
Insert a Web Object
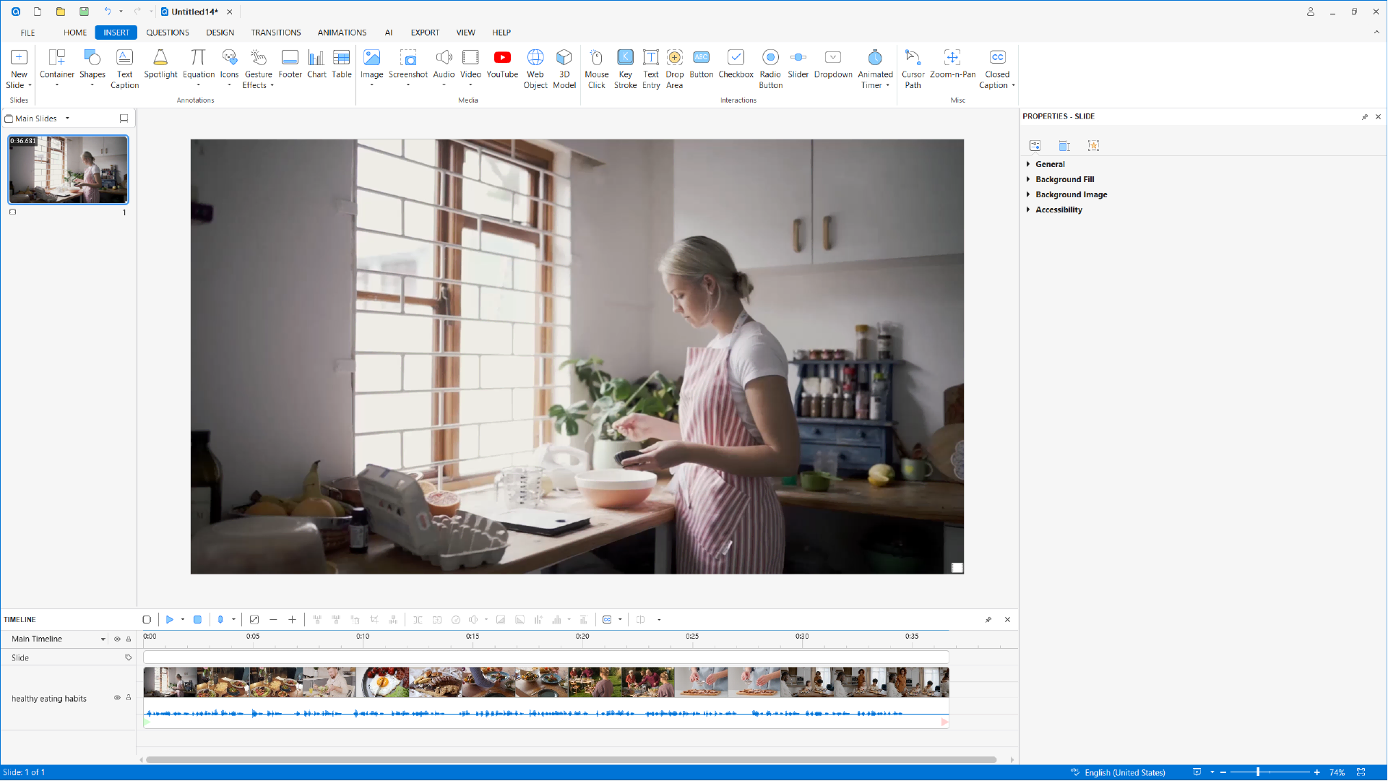click(535, 69)
